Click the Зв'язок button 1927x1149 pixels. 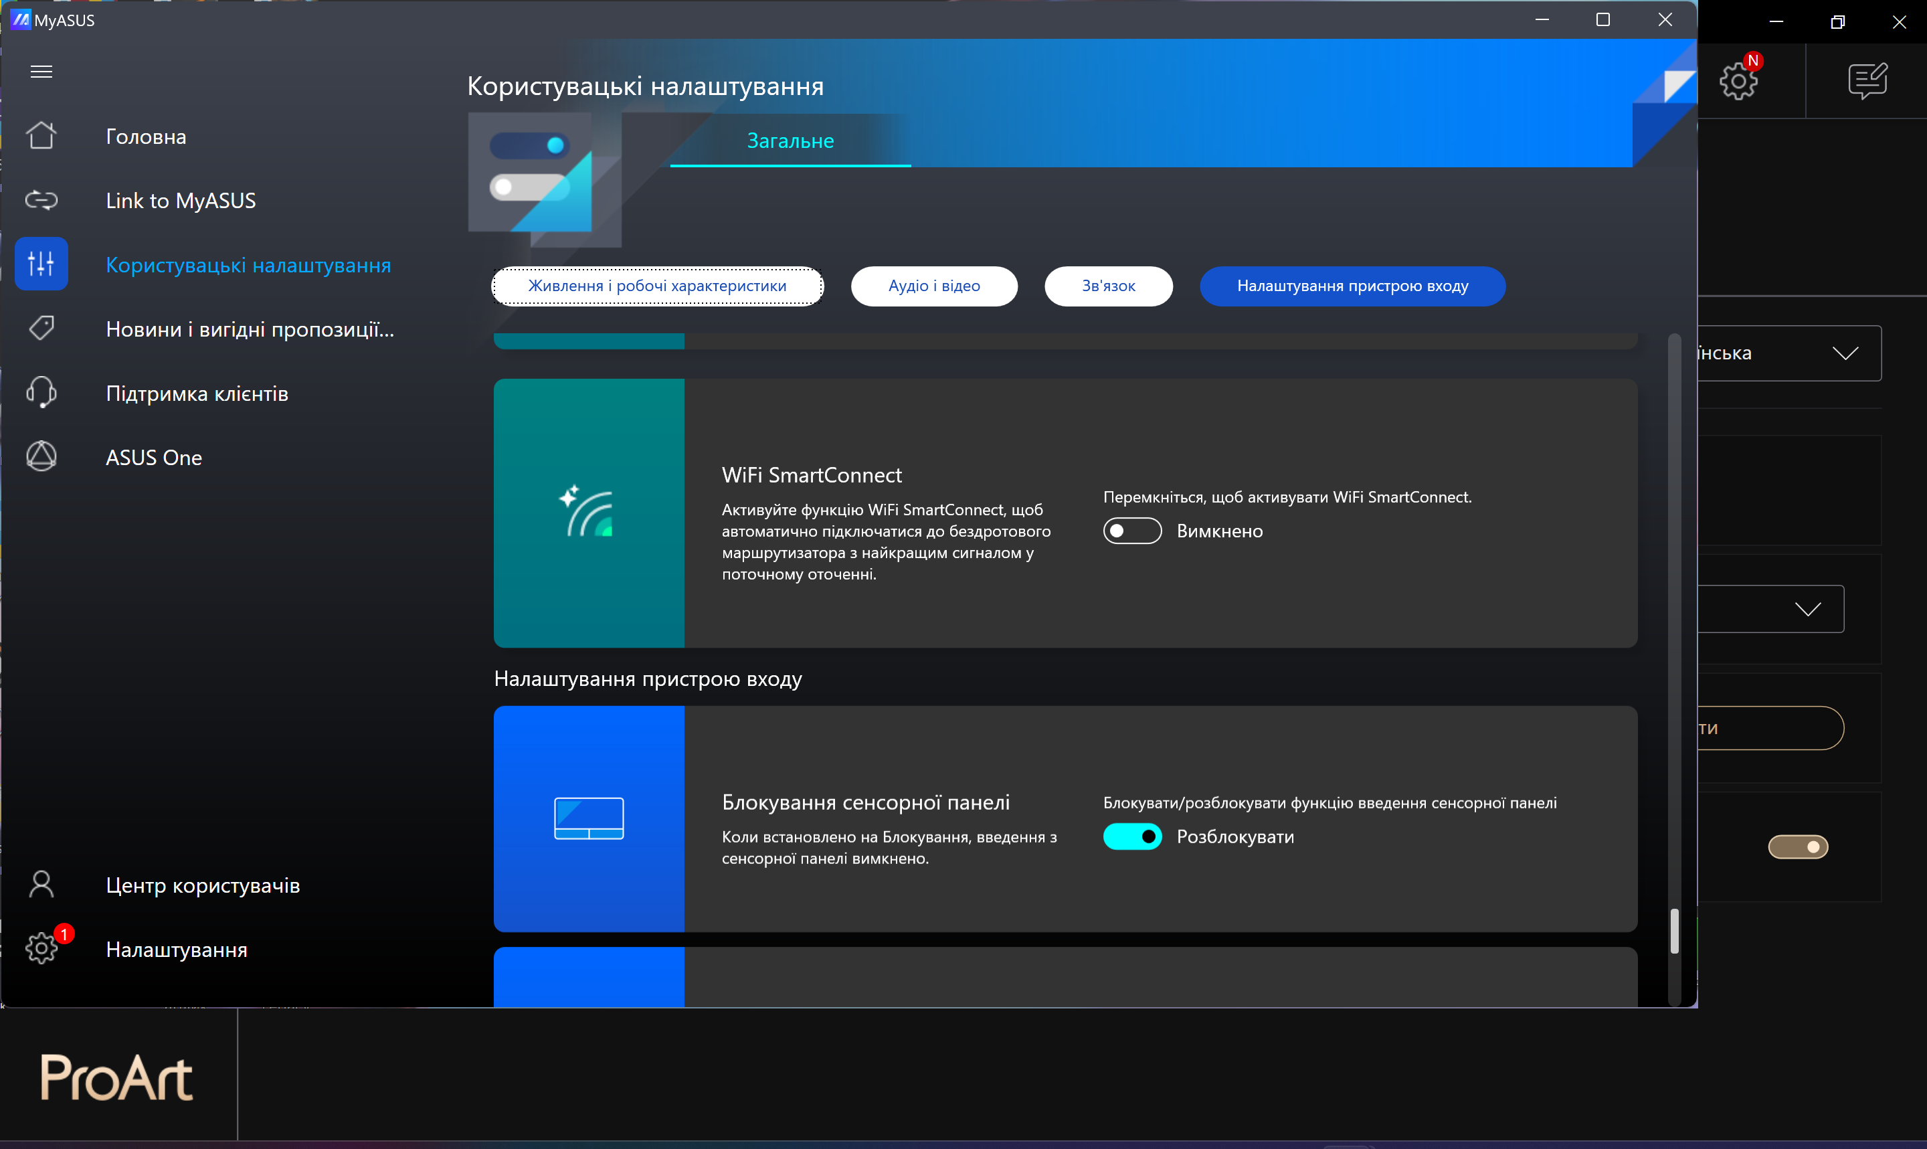pyautogui.click(x=1107, y=286)
